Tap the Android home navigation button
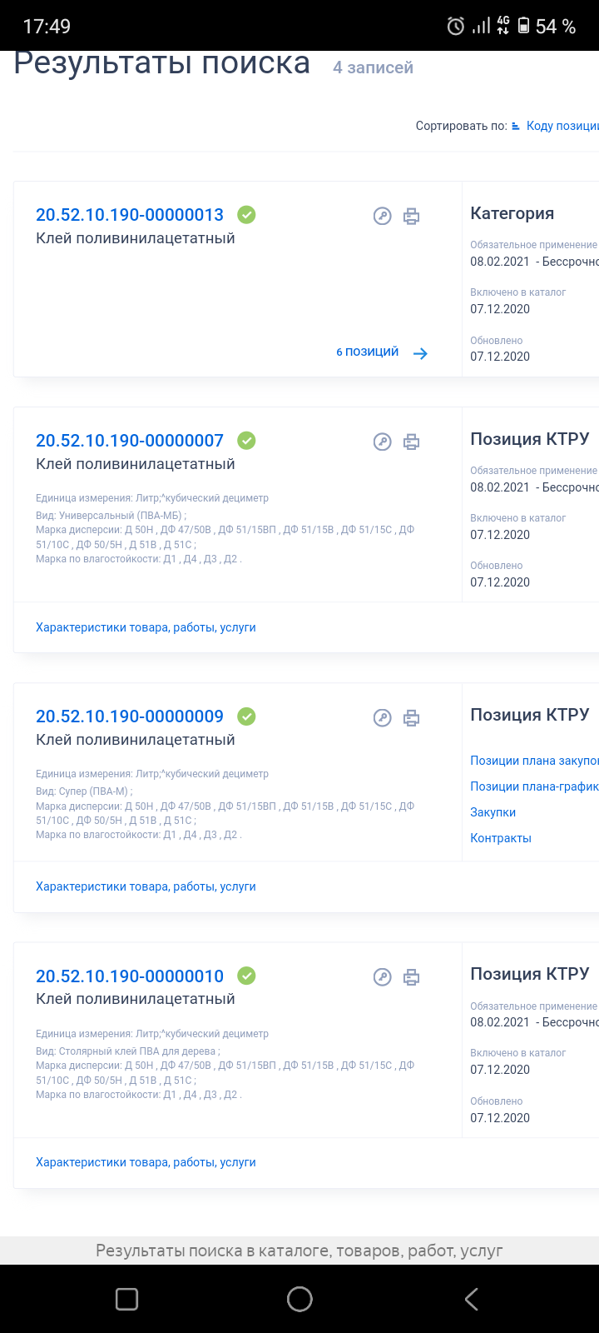Viewport: 599px width, 1333px height. click(299, 1299)
